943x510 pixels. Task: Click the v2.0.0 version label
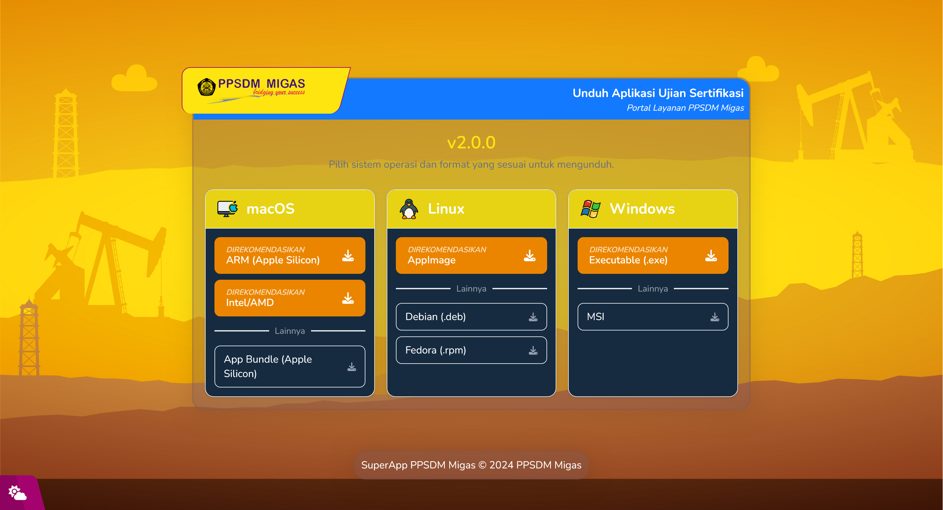[471, 142]
